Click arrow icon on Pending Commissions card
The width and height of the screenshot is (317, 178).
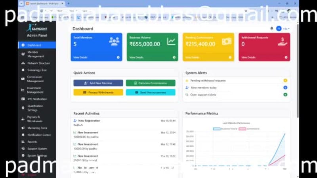click(230, 57)
